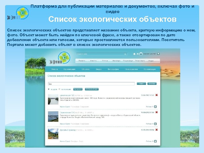Screen dimensions: 204x153
Task: Open the third object's title link
Action: [x=68, y=130]
